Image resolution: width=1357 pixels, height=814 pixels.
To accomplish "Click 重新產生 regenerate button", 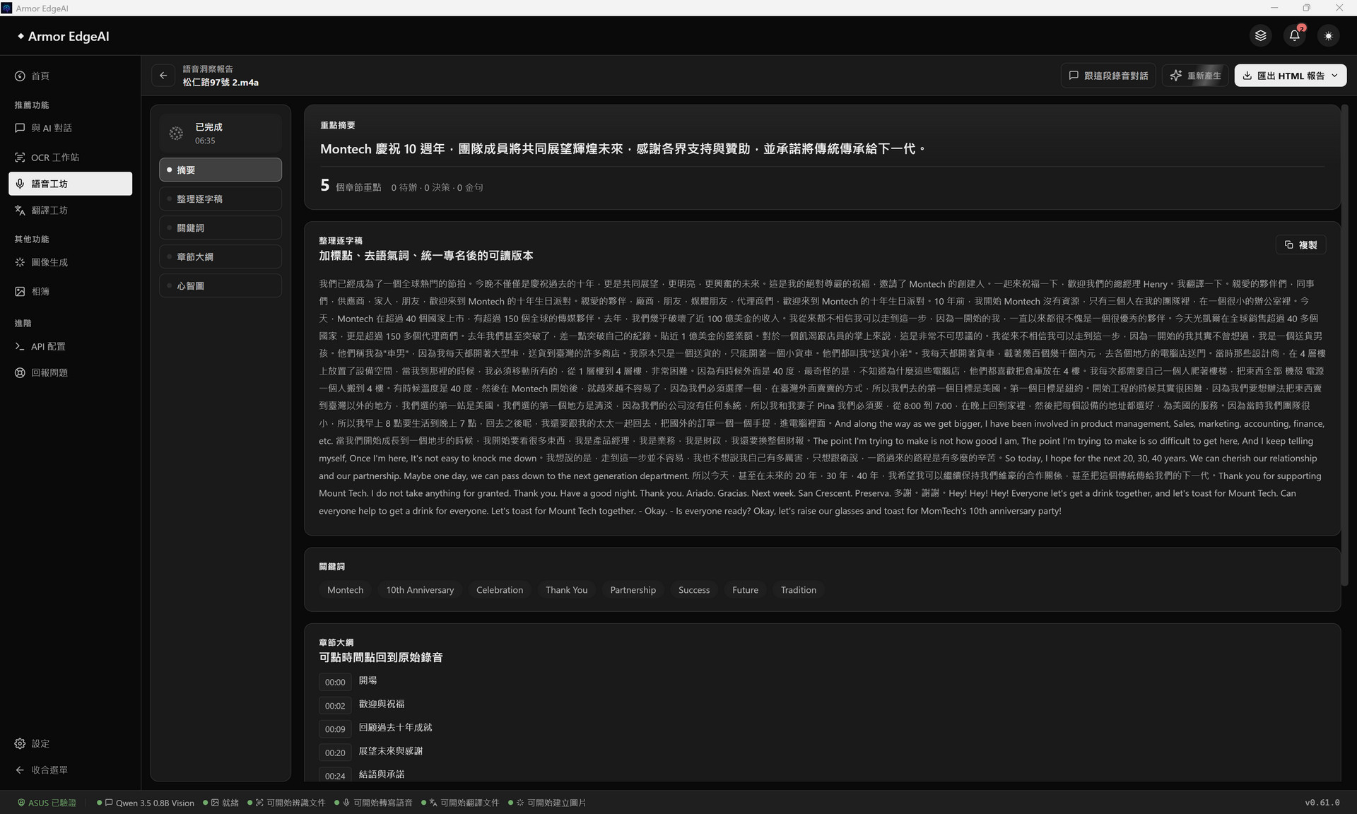I will (x=1195, y=76).
